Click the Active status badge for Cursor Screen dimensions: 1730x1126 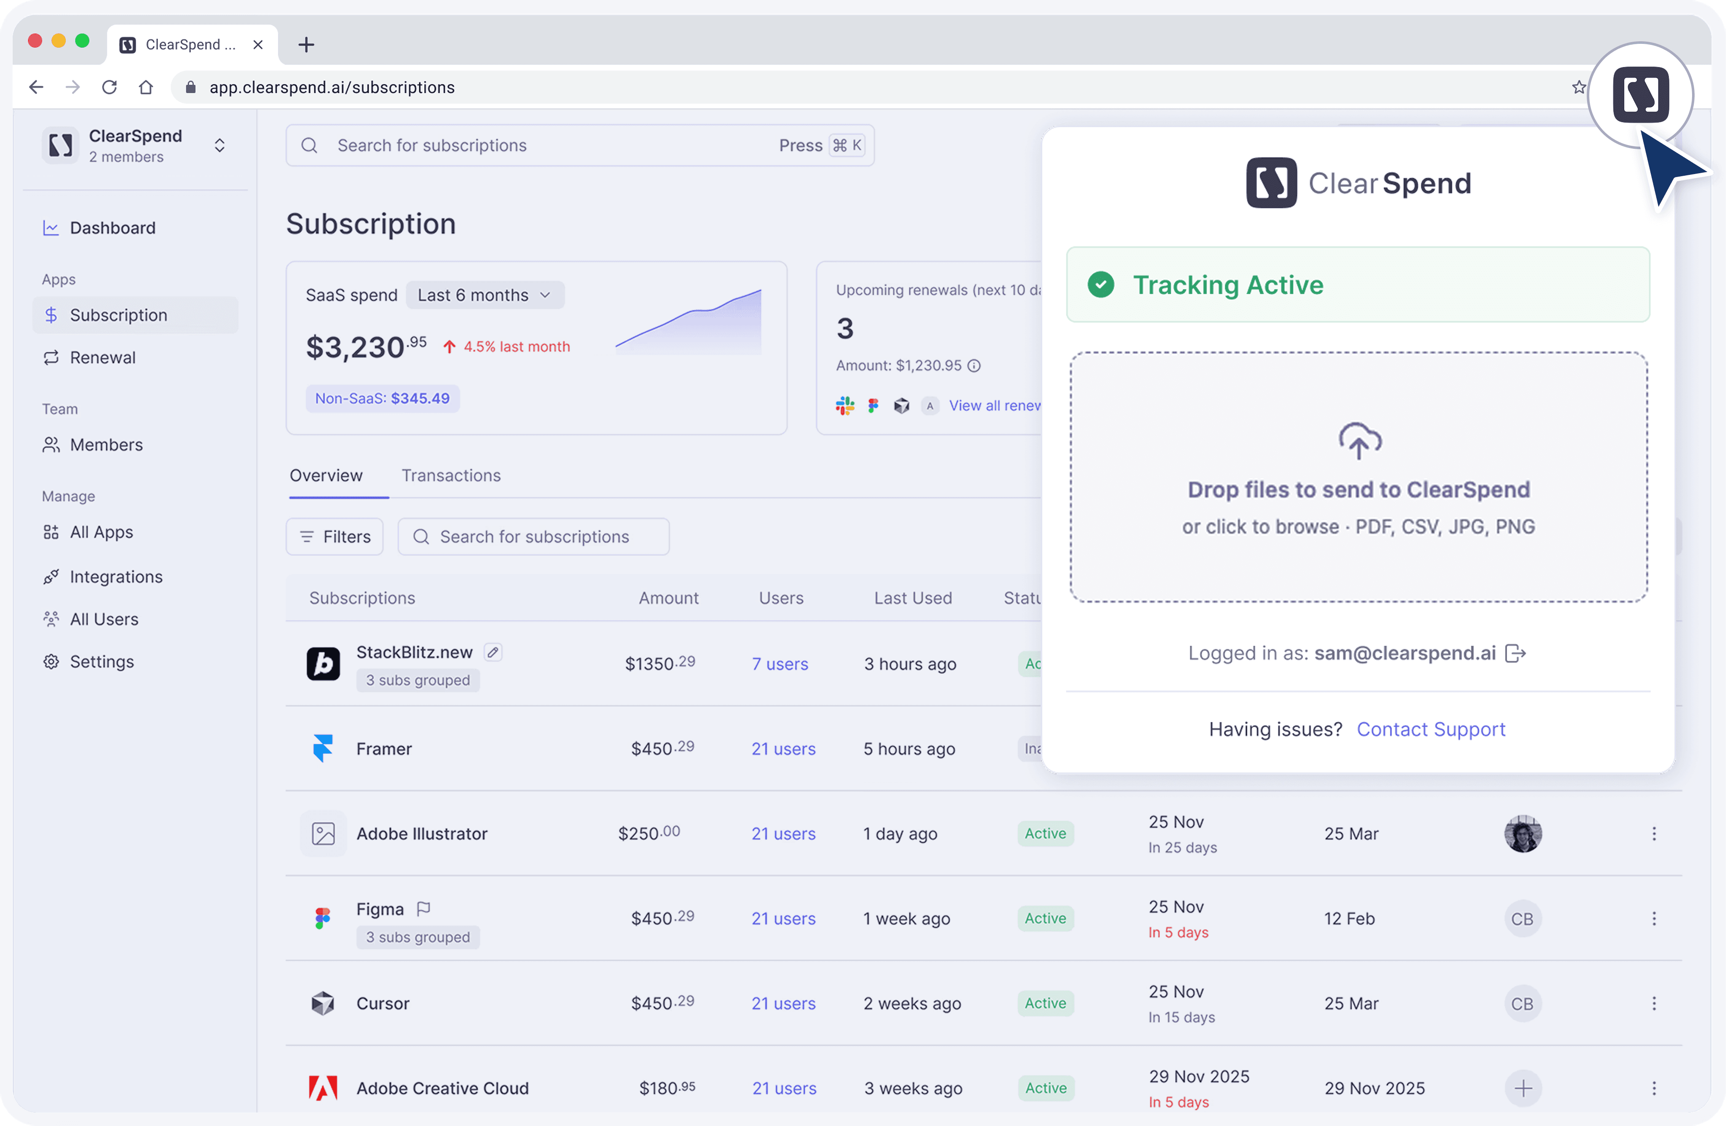pos(1045,1003)
